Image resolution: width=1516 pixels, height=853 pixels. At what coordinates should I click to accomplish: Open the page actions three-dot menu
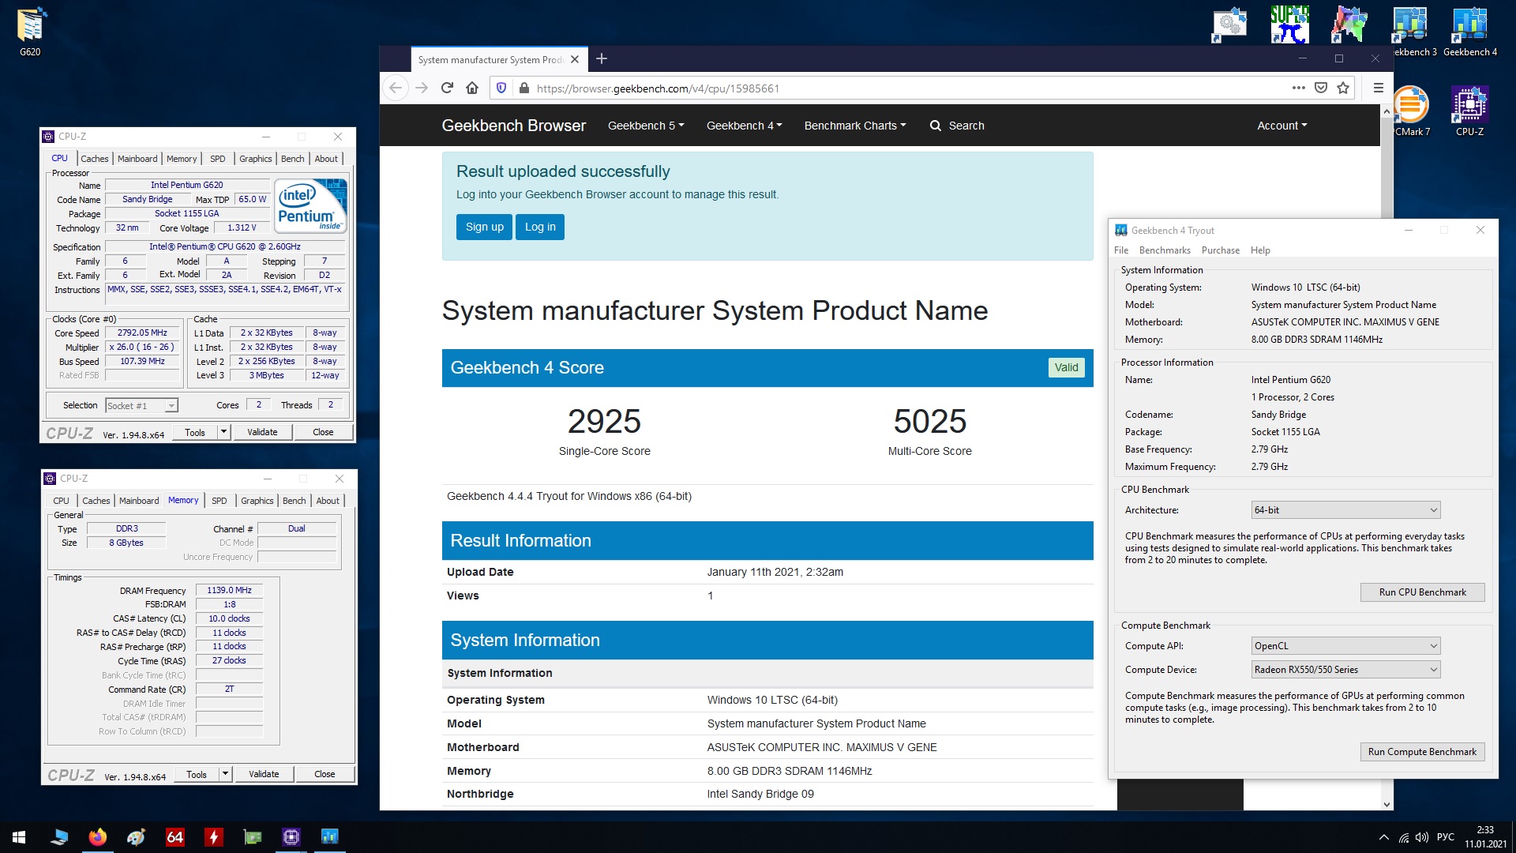[x=1299, y=88]
